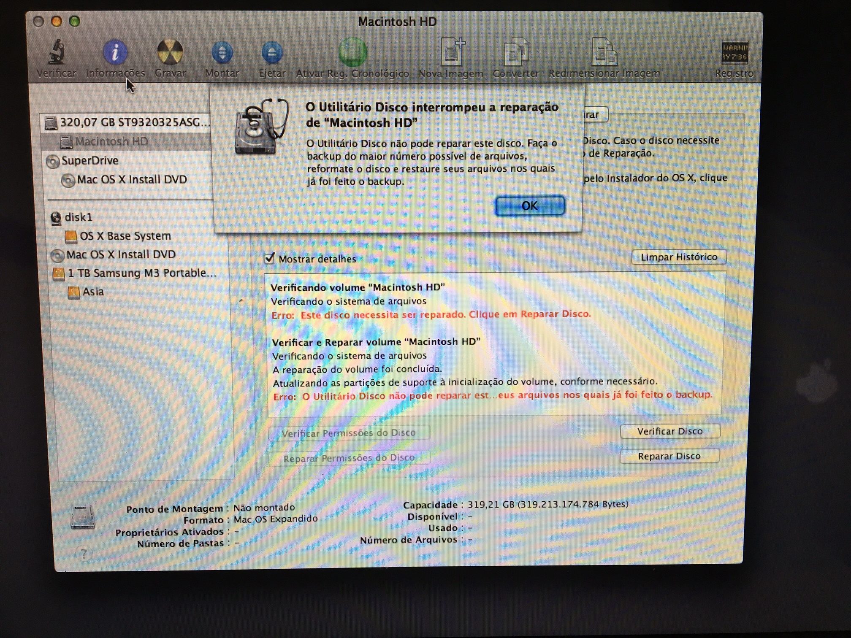
Task: Click Reparar Permissões do Disco button
Action: [349, 458]
